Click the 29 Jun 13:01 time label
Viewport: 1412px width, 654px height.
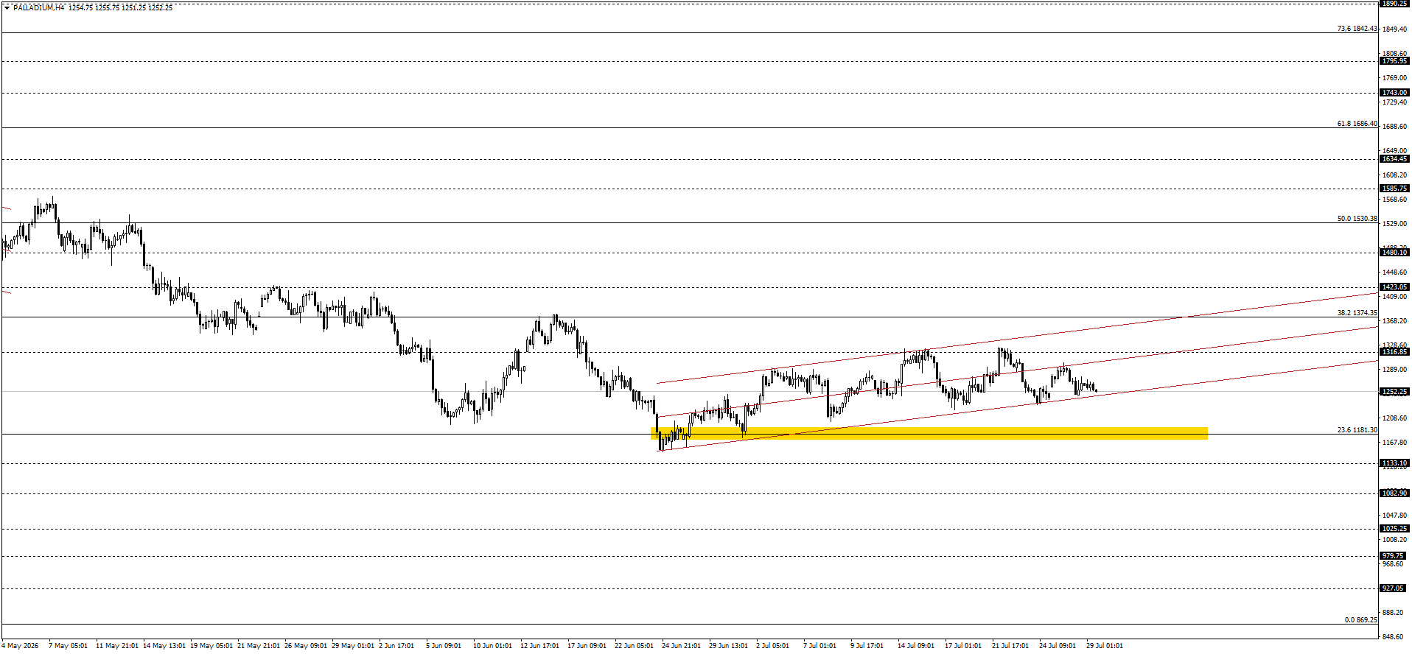pyautogui.click(x=728, y=646)
